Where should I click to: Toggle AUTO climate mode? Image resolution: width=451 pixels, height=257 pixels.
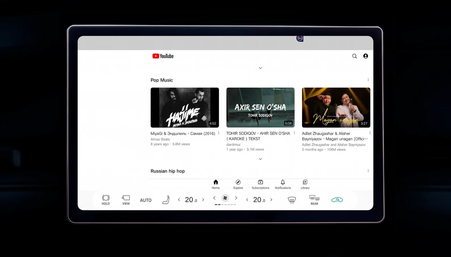[146, 200]
